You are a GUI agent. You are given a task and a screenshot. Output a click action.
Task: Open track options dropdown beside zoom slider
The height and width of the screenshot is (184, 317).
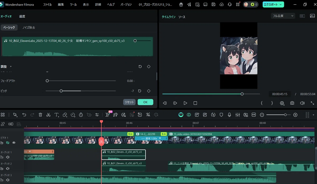coord(313,115)
